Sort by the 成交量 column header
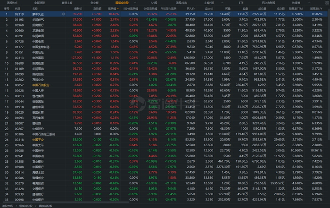 point(262,8)
